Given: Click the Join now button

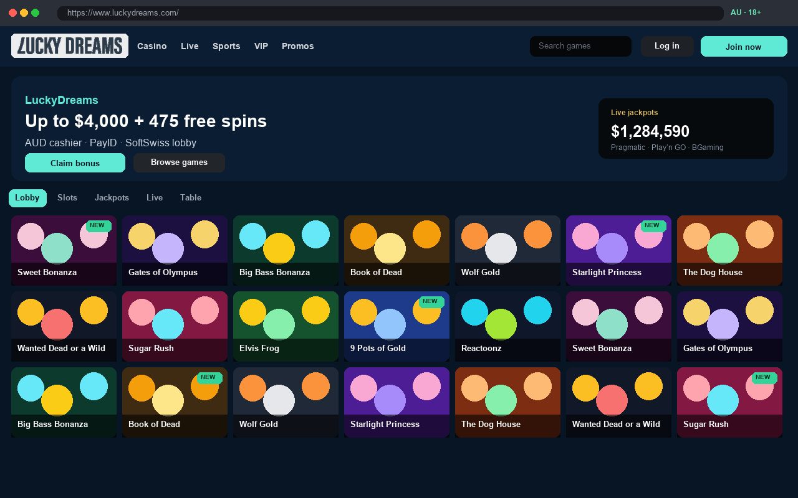Looking at the screenshot, I should pos(744,47).
